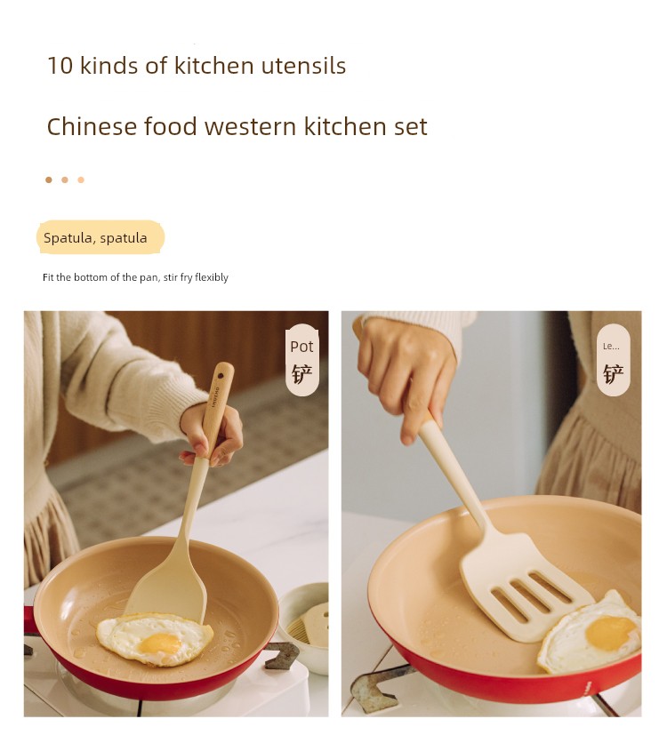
Task: Click the "Chinese food western kitchen set" heading
Action: pos(237,126)
